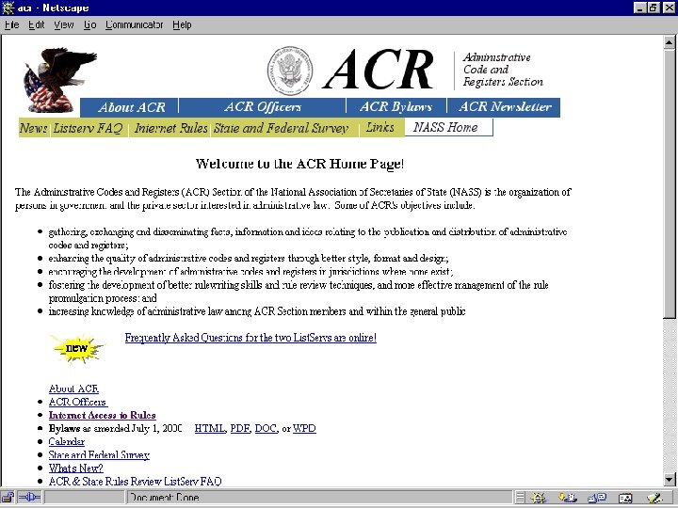The image size is (678, 508).
Task: Click the vertical scrollbar up arrow
Action: tap(670, 42)
